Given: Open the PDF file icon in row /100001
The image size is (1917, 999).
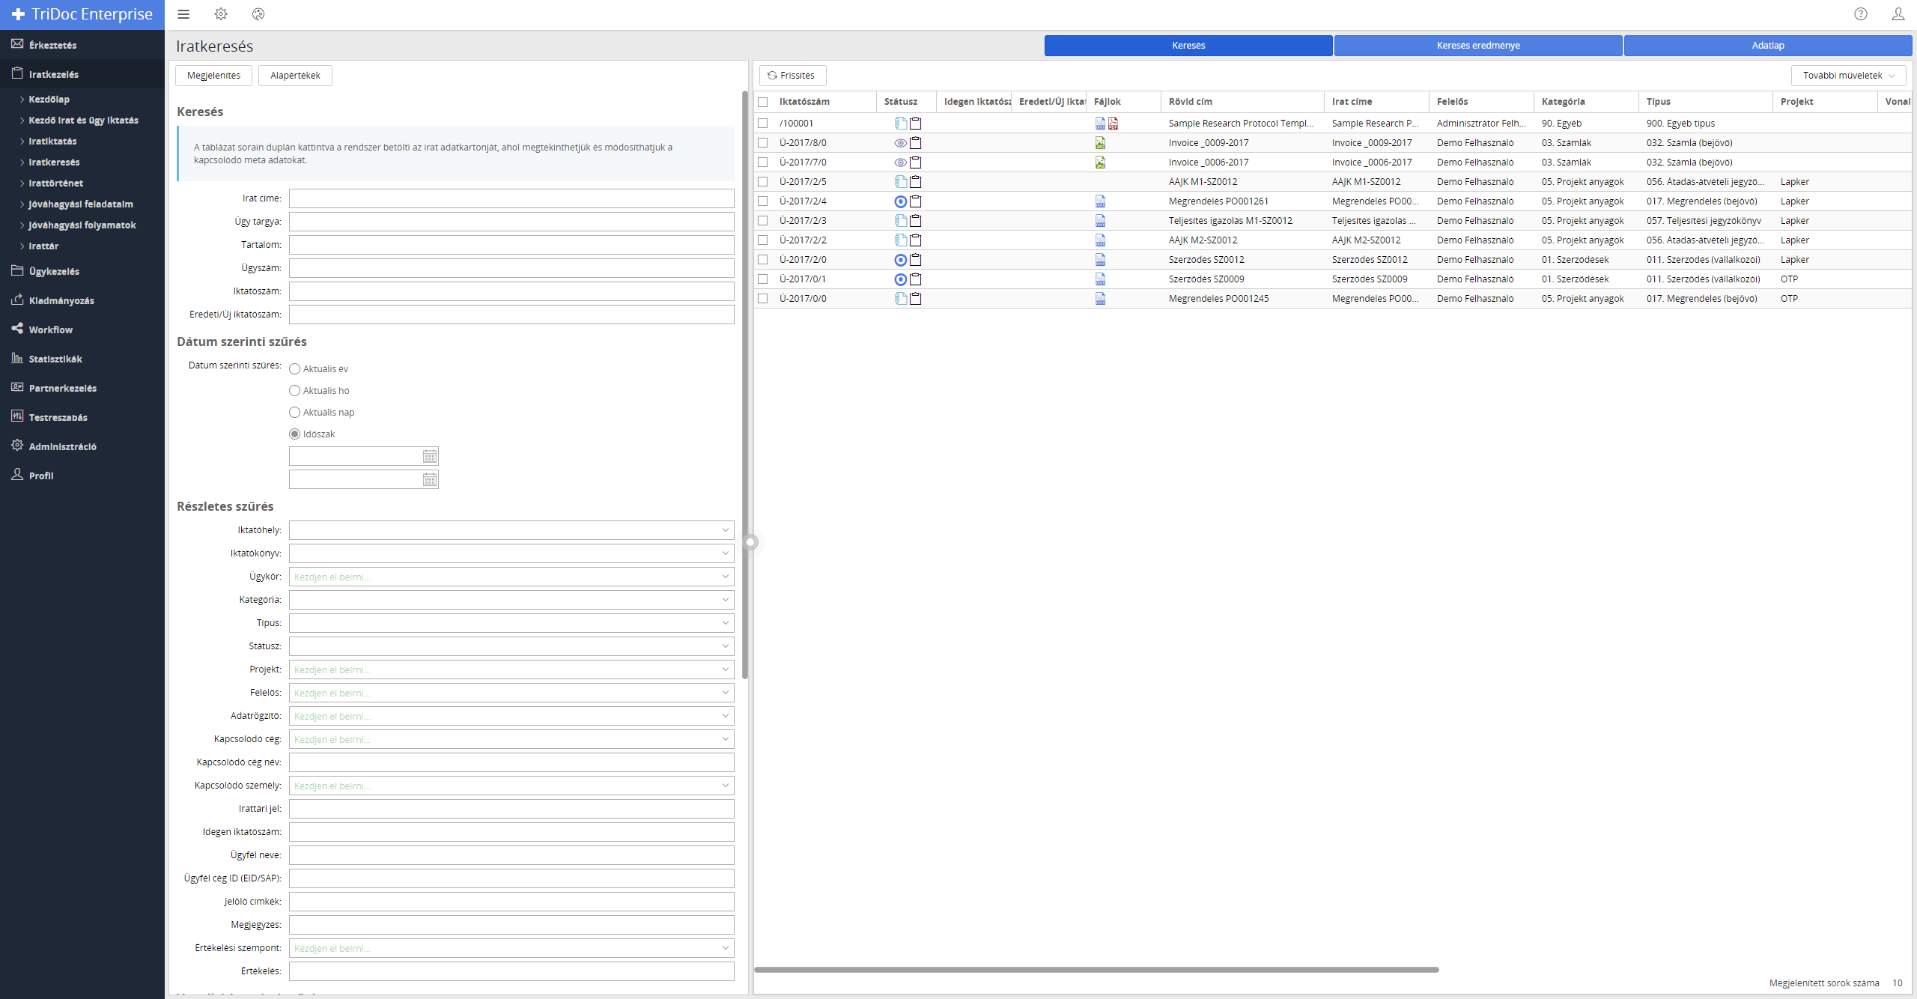Looking at the screenshot, I should pyautogui.click(x=1114, y=124).
